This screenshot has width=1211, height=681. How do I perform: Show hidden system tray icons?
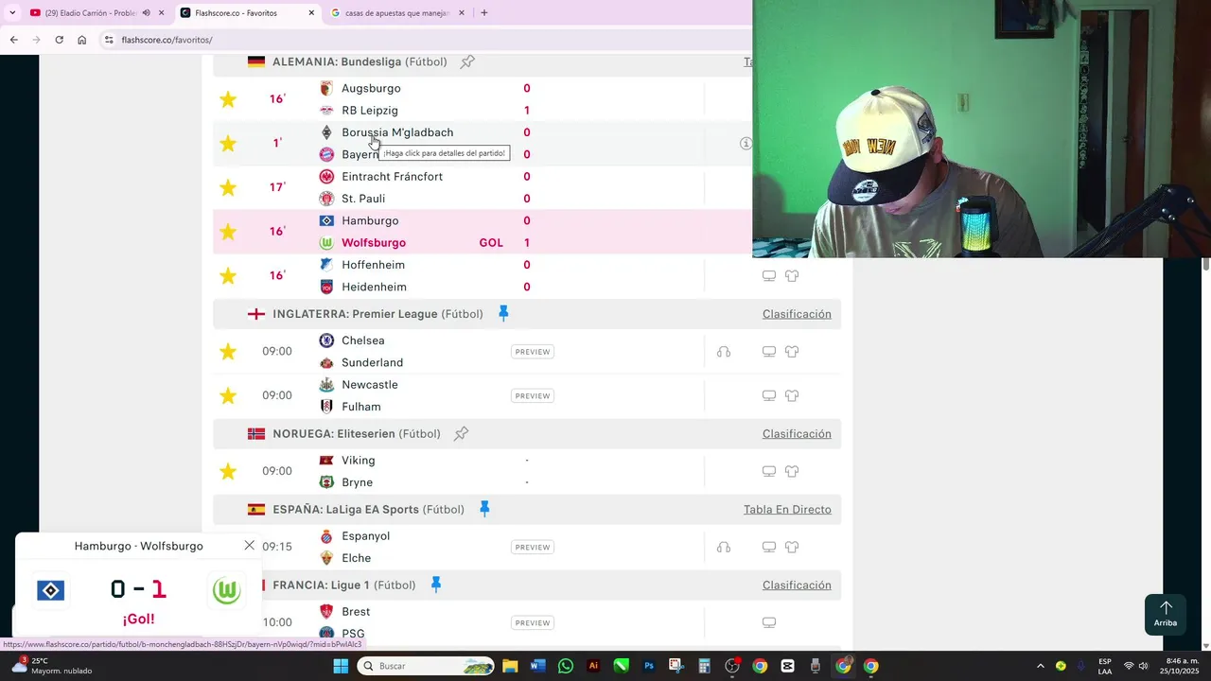1041,666
